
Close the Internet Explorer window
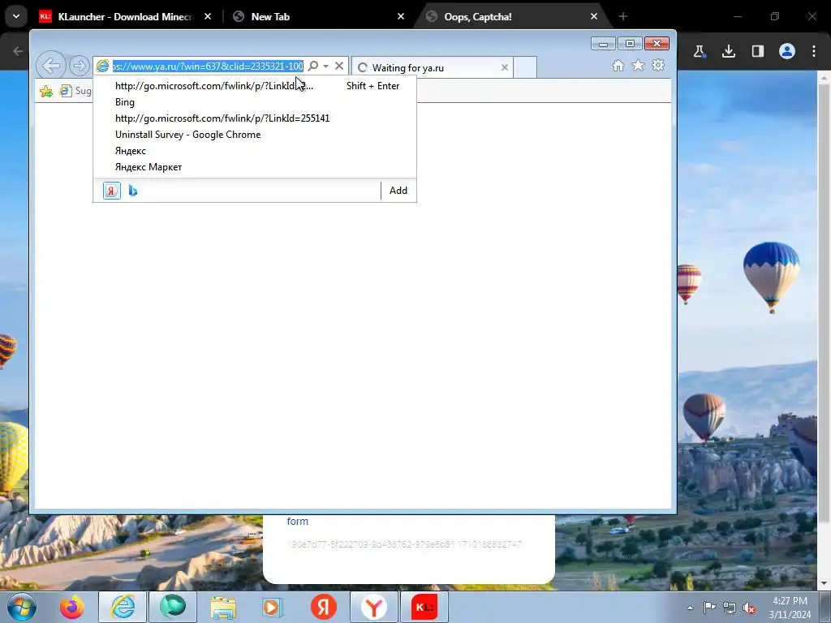657,44
